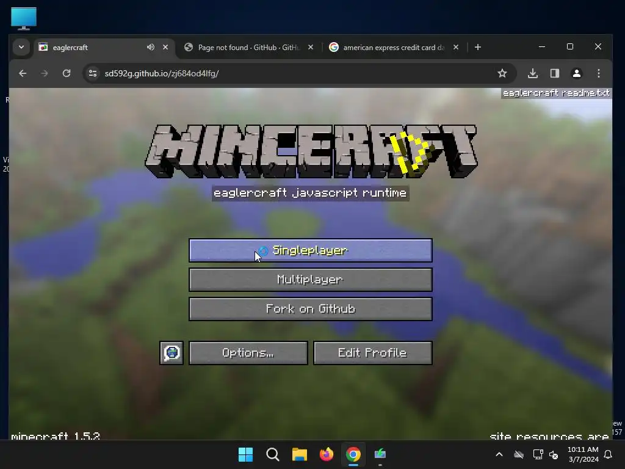
Task: Switch to the eaglercraft tab
Action: [96, 48]
